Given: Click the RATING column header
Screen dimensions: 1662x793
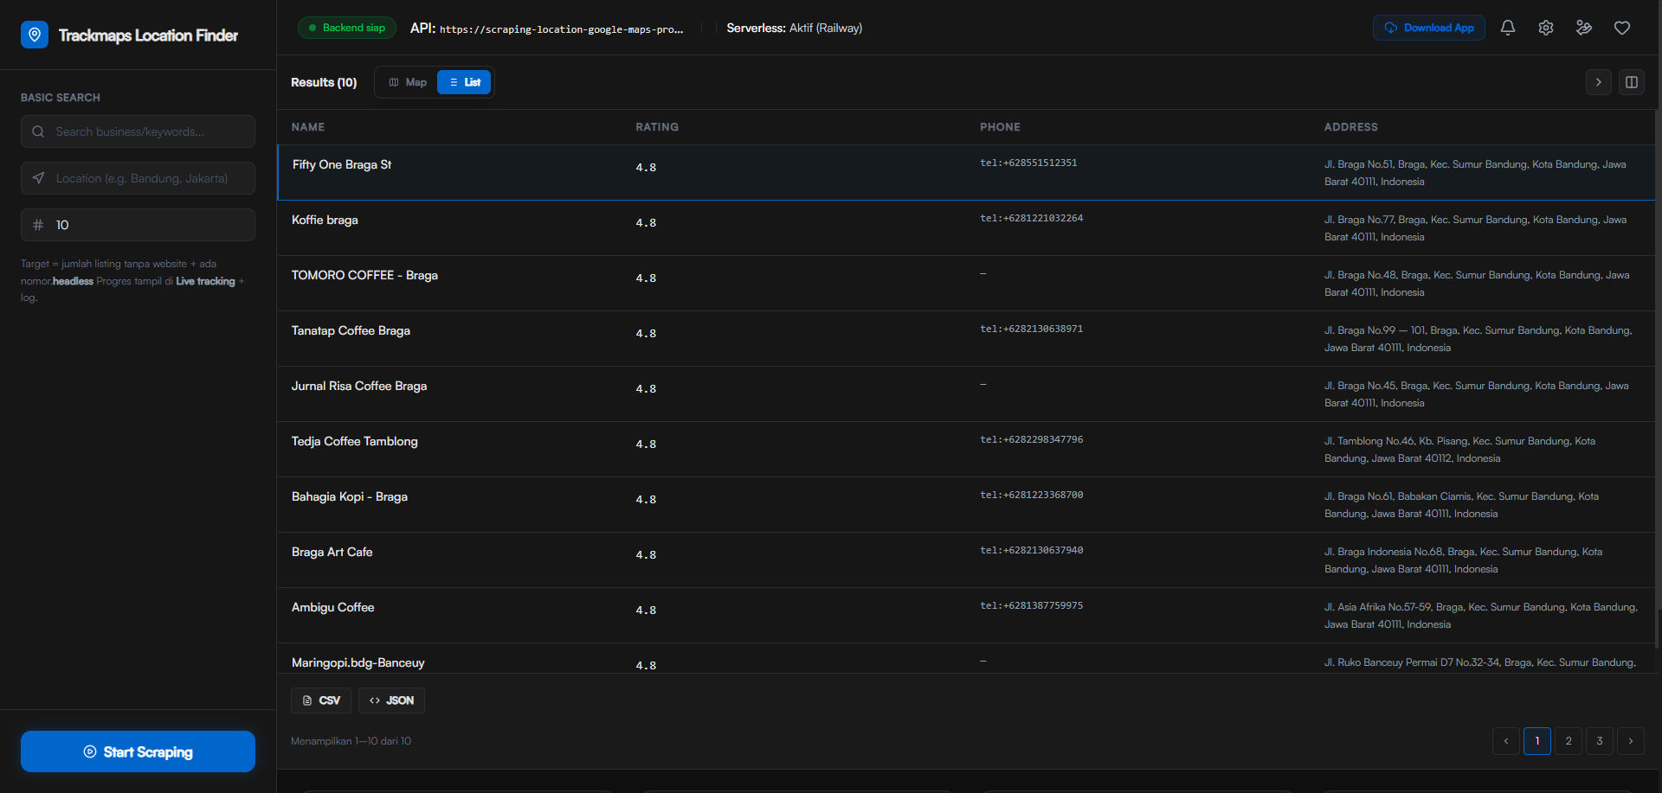Looking at the screenshot, I should click(657, 127).
